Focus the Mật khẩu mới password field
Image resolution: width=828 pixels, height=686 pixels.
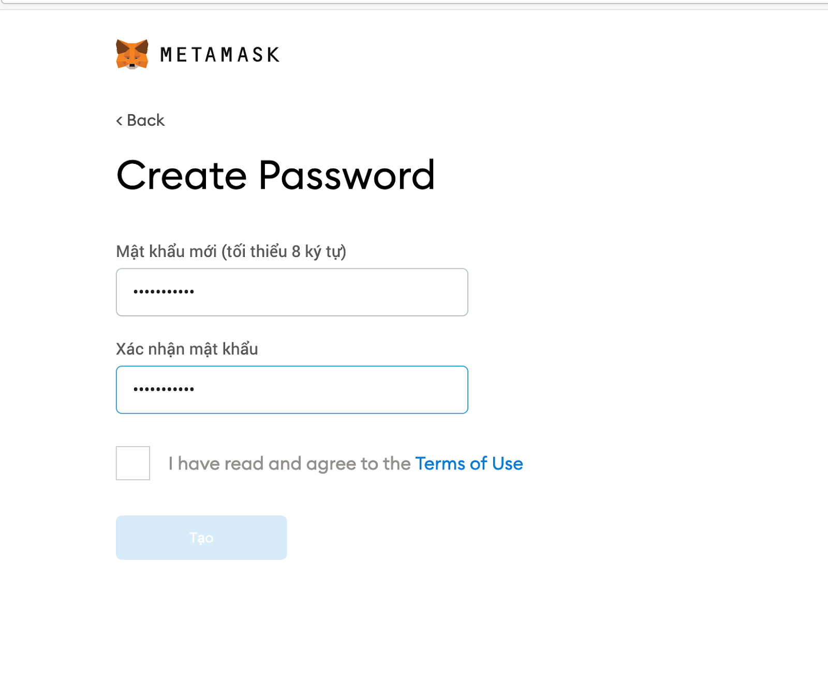tap(292, 292)
